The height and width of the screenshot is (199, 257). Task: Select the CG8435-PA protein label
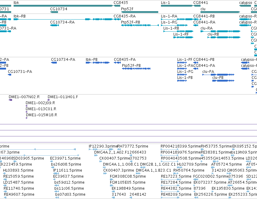tap(125, 60)
